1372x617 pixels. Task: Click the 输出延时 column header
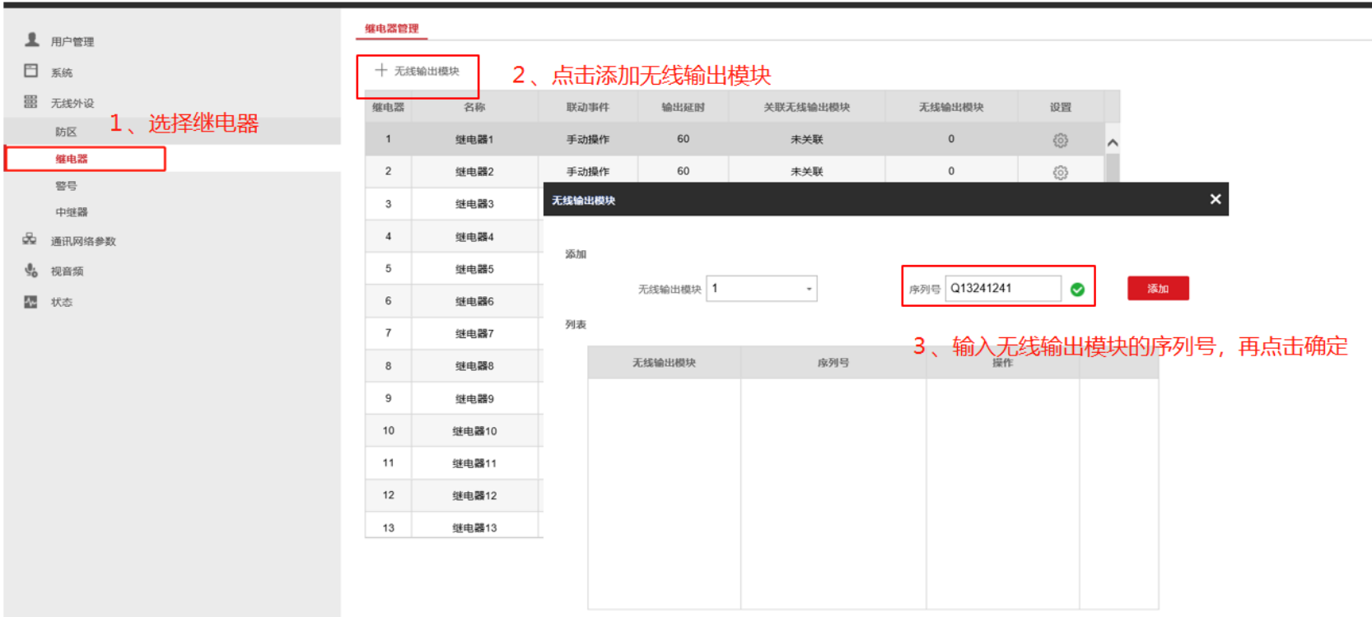tap(684, 107)
